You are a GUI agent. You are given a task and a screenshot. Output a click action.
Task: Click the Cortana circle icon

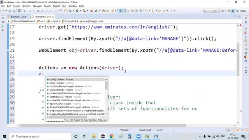point(76,136)
